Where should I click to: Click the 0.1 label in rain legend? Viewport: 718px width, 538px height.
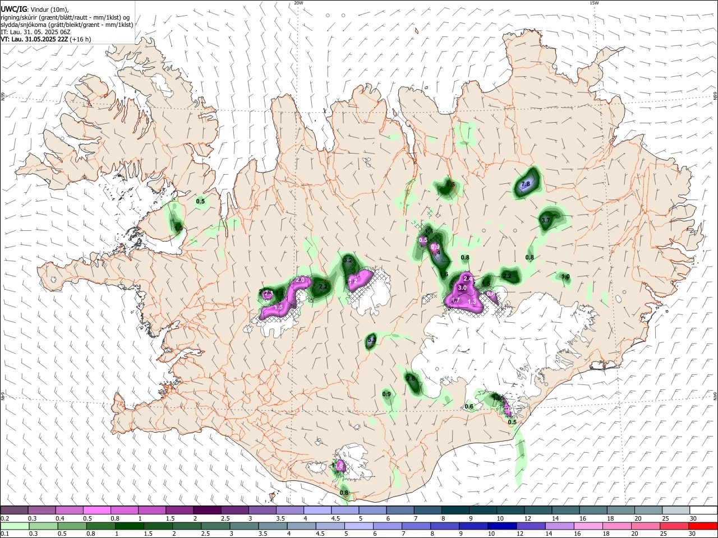pos(5,534)
